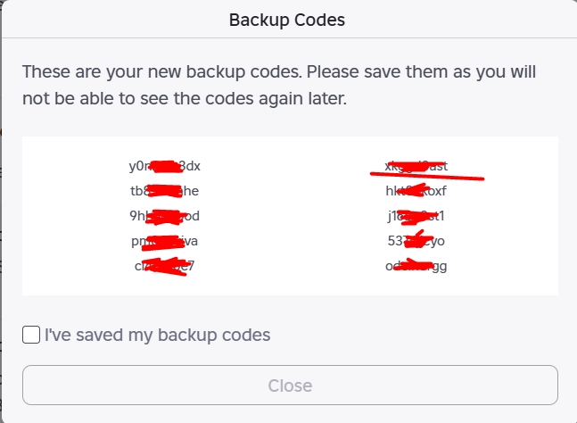Pick the backup code ending in cyo

tap(416, 241)
